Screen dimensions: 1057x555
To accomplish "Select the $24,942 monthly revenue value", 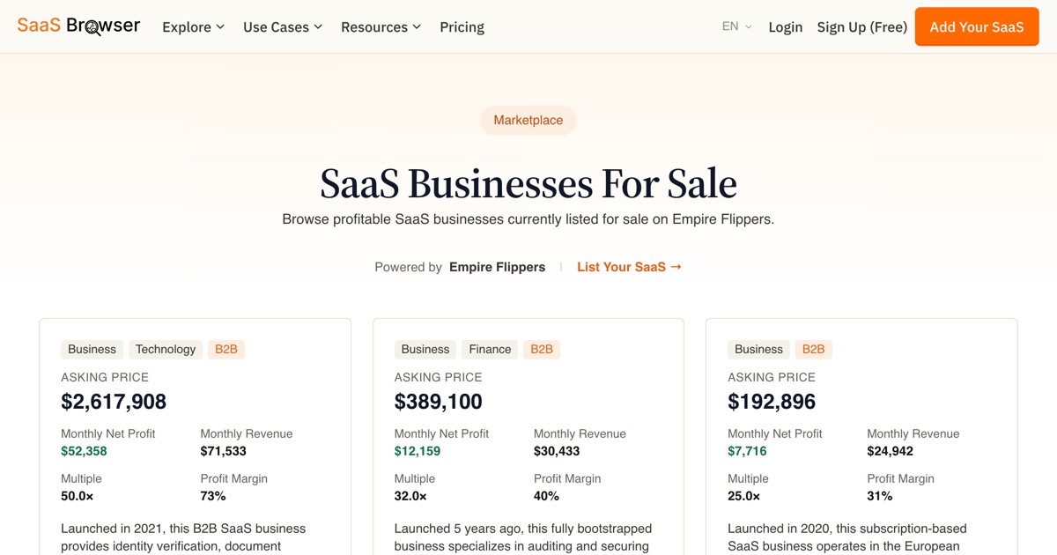I will click(x=890, y=451).
